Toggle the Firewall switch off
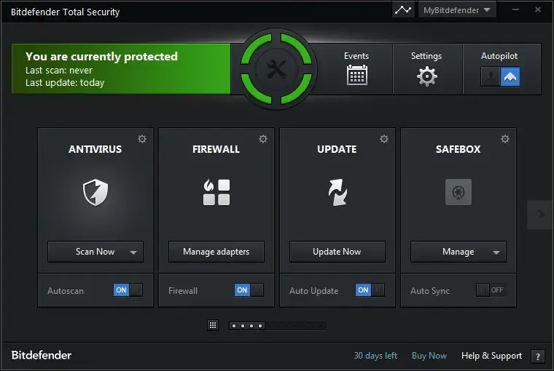 coord(249,290)
